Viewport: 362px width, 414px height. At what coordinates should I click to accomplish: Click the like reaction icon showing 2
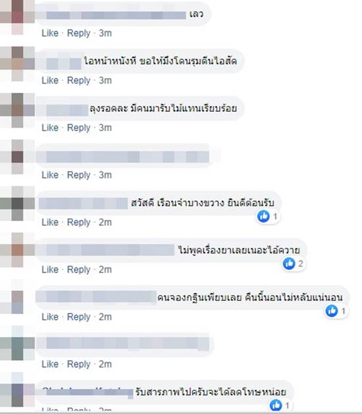click(289, 263)
